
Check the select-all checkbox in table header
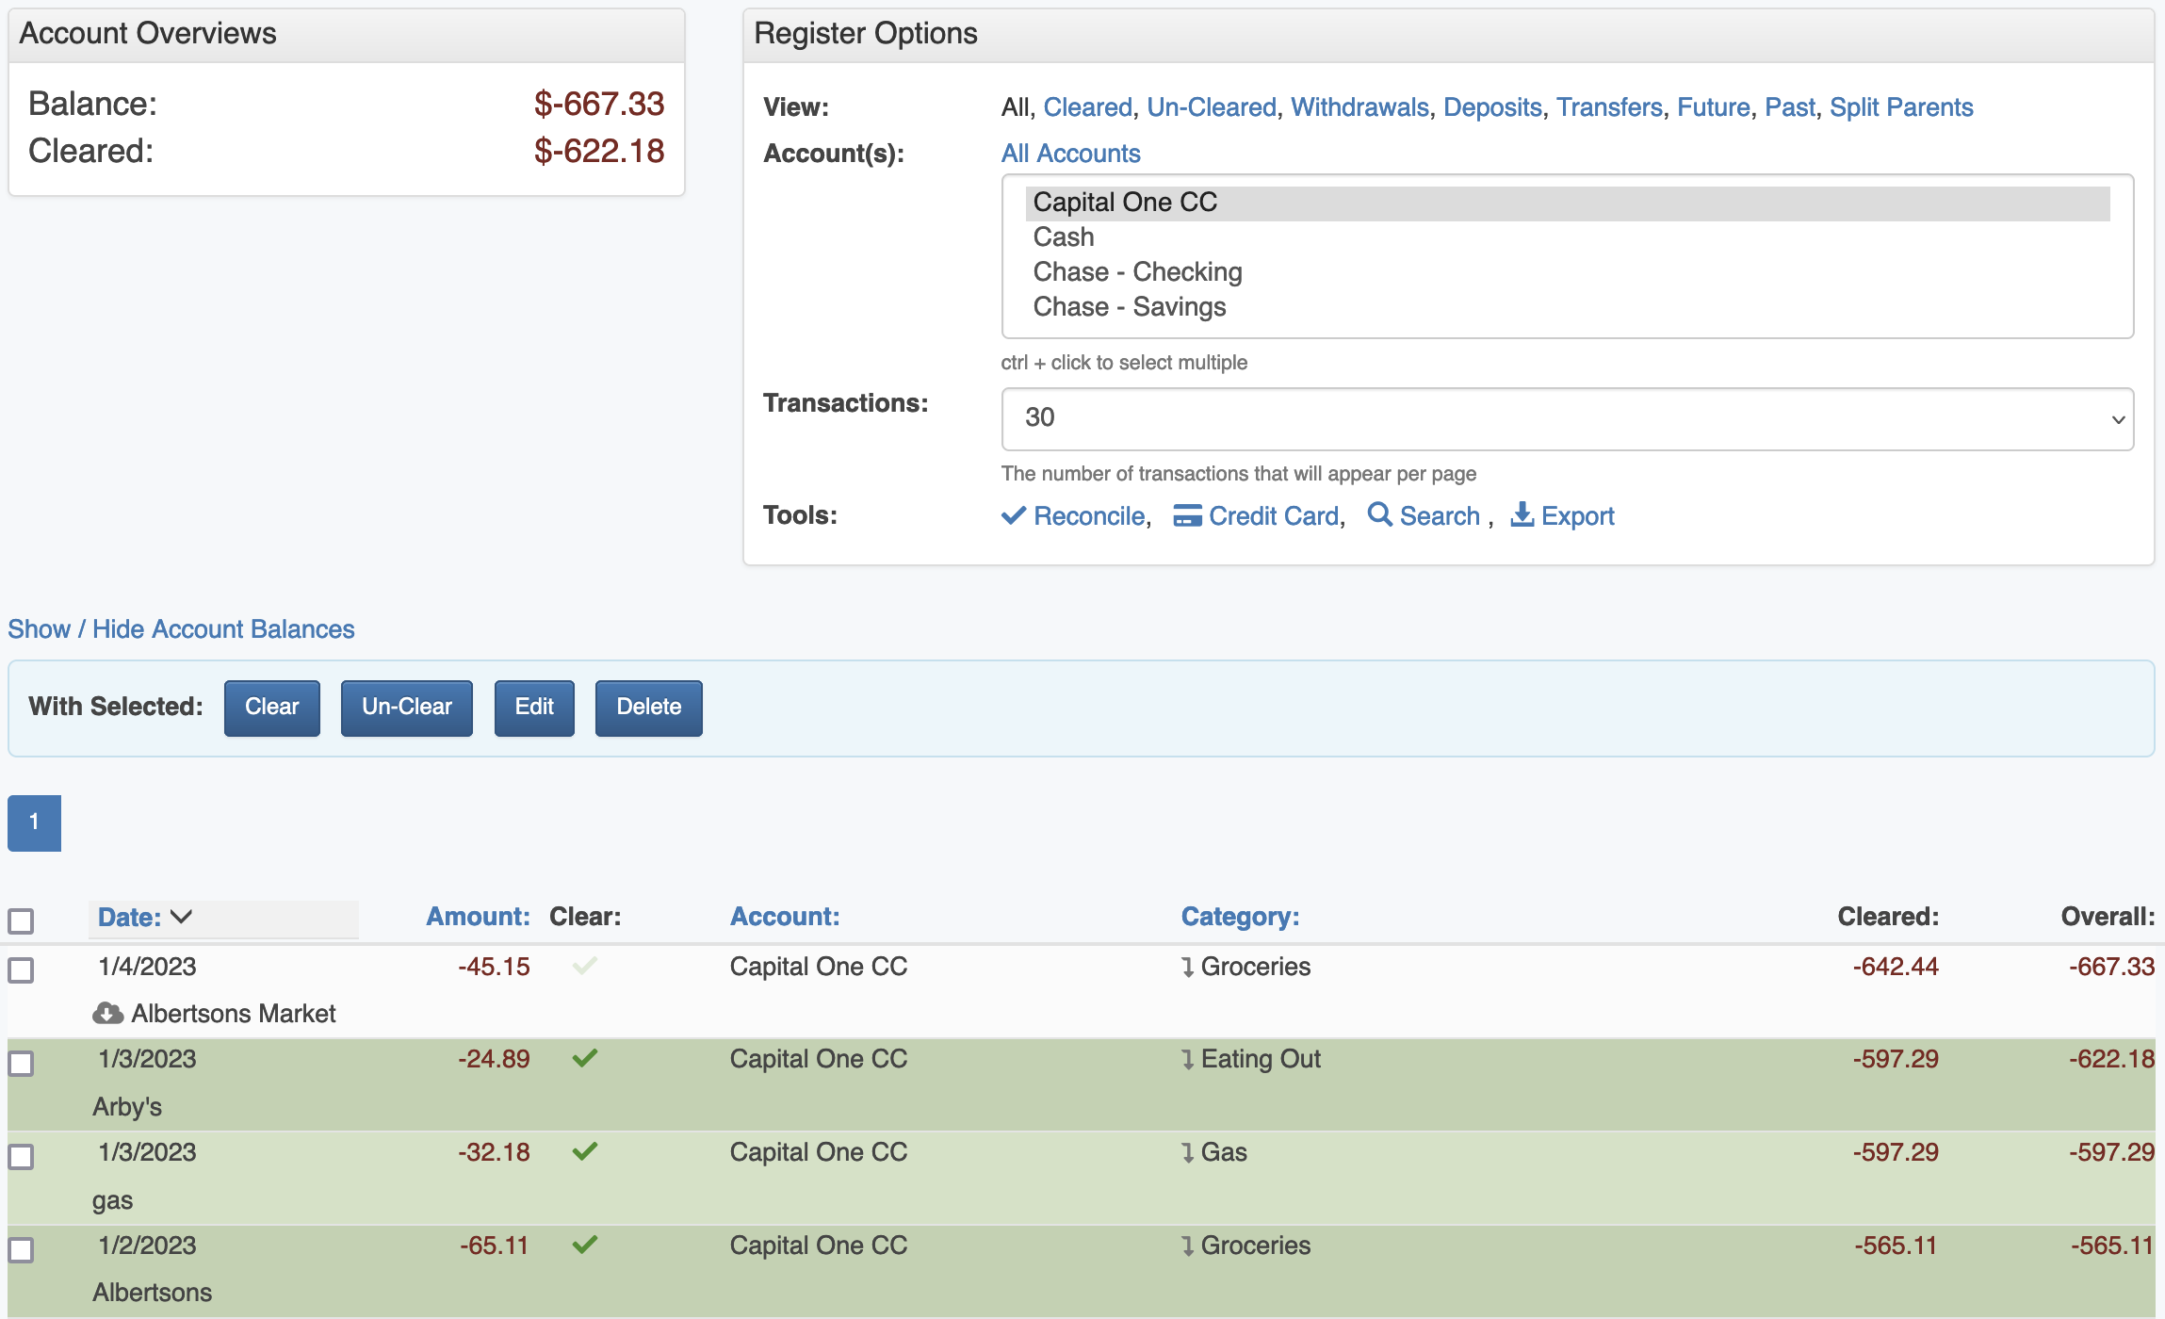tap(21, 920)
